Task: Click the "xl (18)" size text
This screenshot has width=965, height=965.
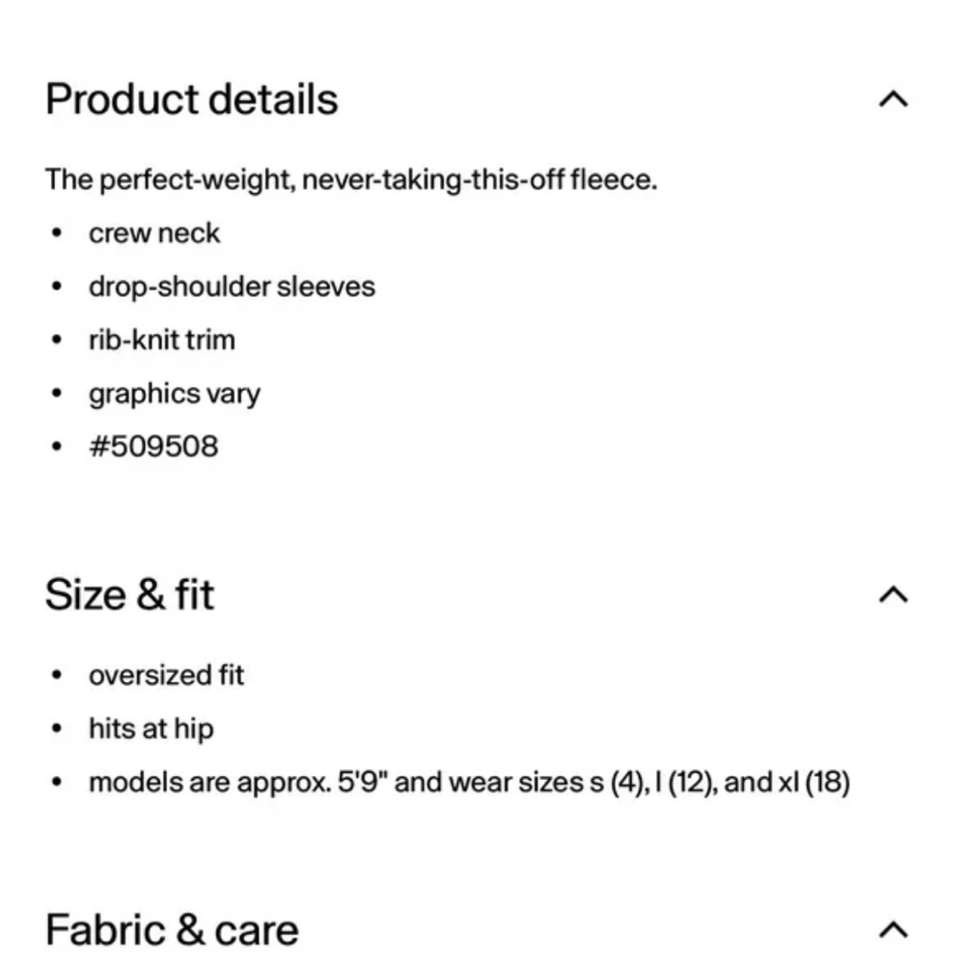Action: (813, 782)
